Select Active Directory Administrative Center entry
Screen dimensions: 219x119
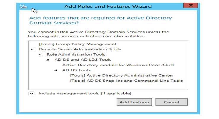(122, 75)
